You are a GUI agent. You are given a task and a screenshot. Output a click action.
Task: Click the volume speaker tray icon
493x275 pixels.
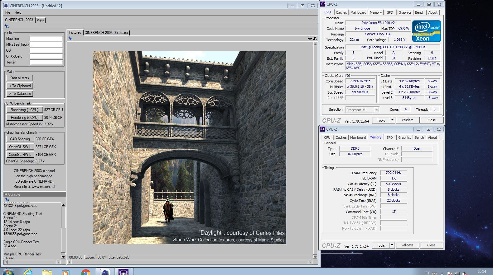[464, 273]
